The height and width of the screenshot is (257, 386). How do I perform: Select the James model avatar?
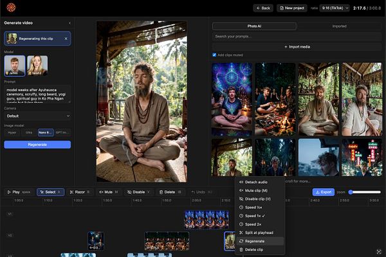(x=15, y=66)
